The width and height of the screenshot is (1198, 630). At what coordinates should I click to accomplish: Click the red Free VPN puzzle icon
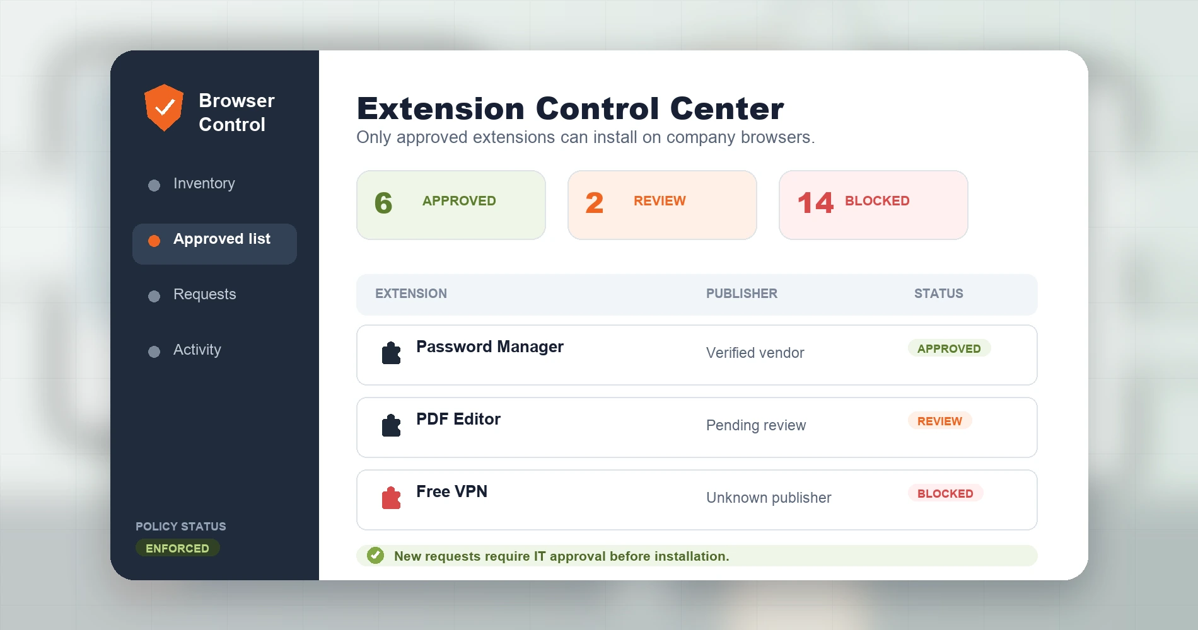point(391,498)
